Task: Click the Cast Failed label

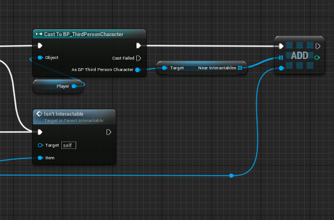Action: (123, 58)
